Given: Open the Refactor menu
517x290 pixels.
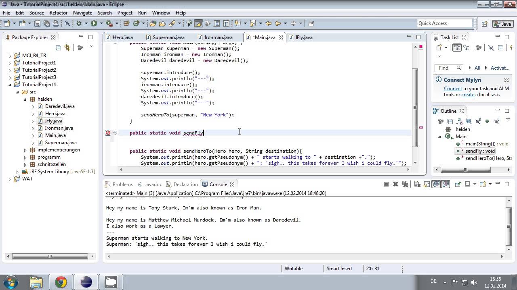Looking at the screenshot, I should point(59,13).
